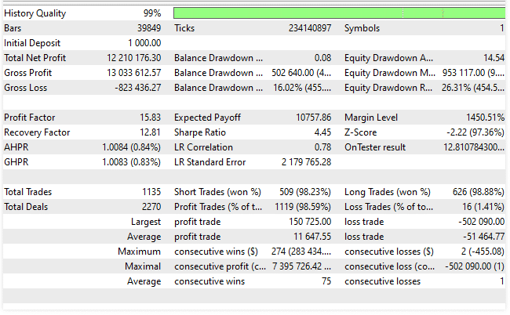The height and width of the screenshot is (315, 510).
Task: Click the Sharpe Ratio label
Action: pyautogui.click(x=200, y=132)
